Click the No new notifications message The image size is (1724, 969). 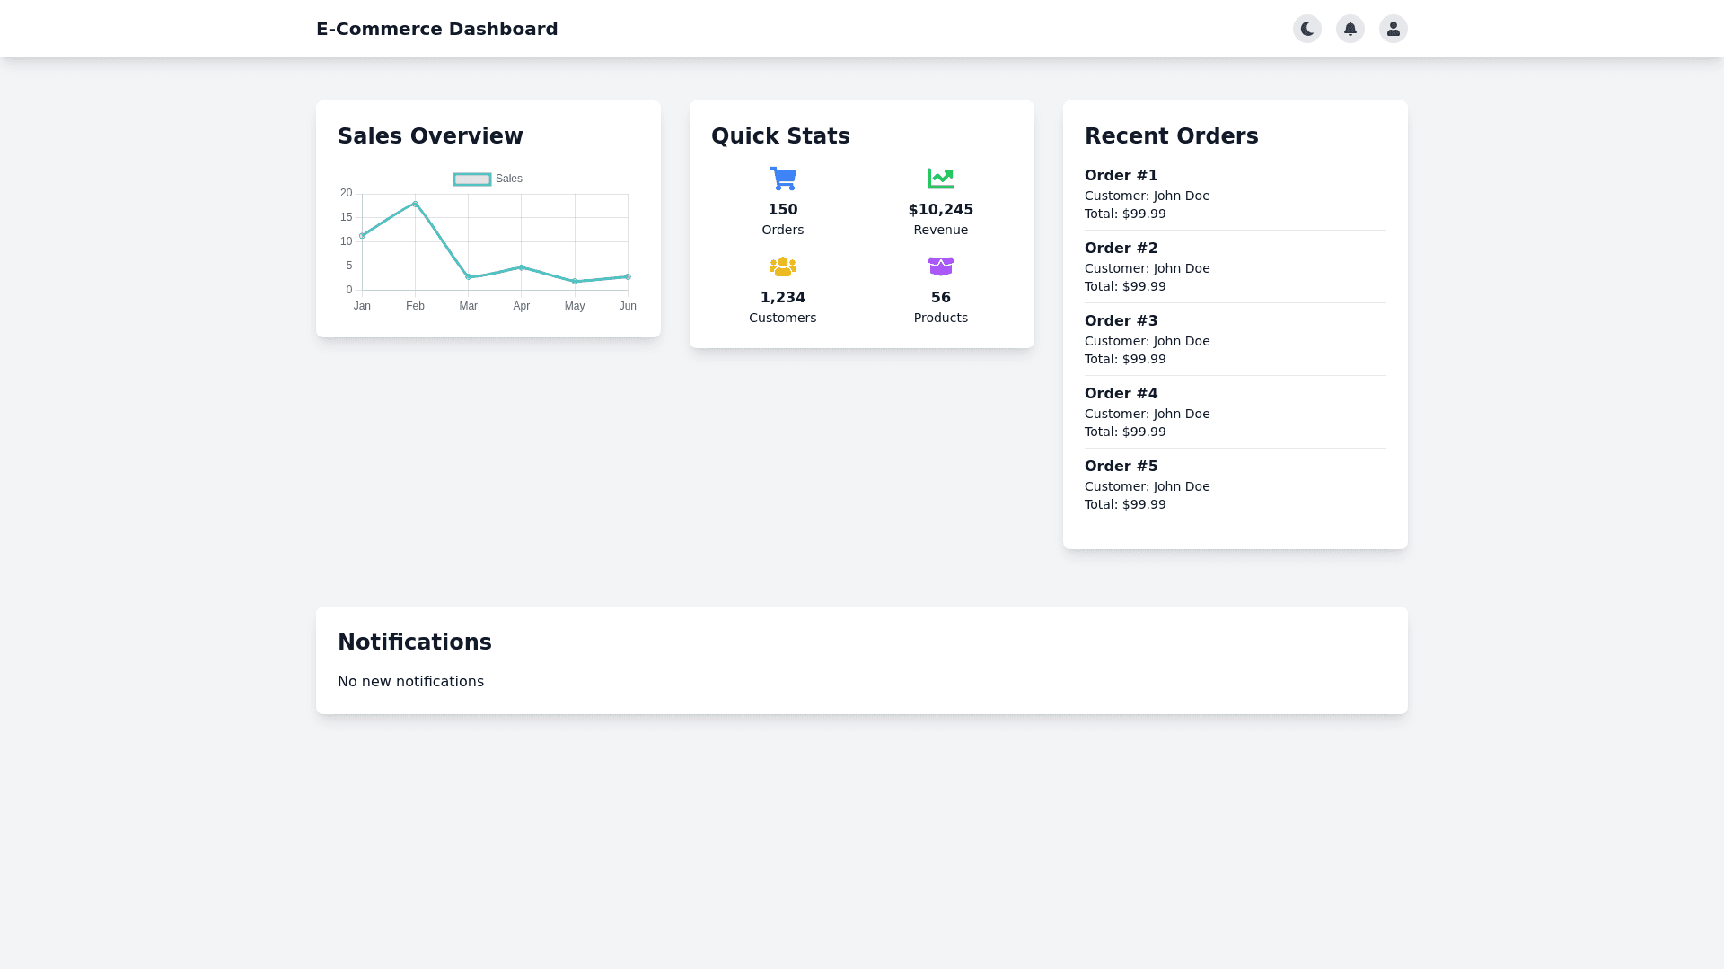(410, 682)
